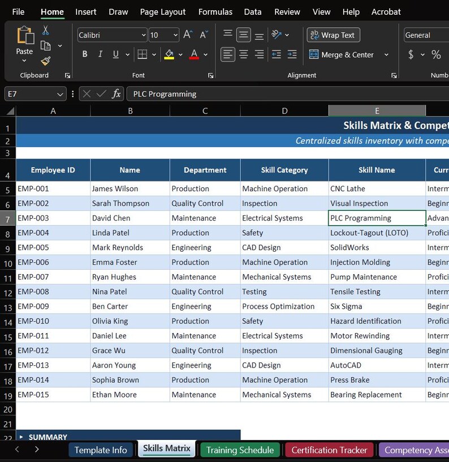Open Merge & Center dropdown arrow
The width and height of the screenshot is (449, 462).
click(386, 54)
